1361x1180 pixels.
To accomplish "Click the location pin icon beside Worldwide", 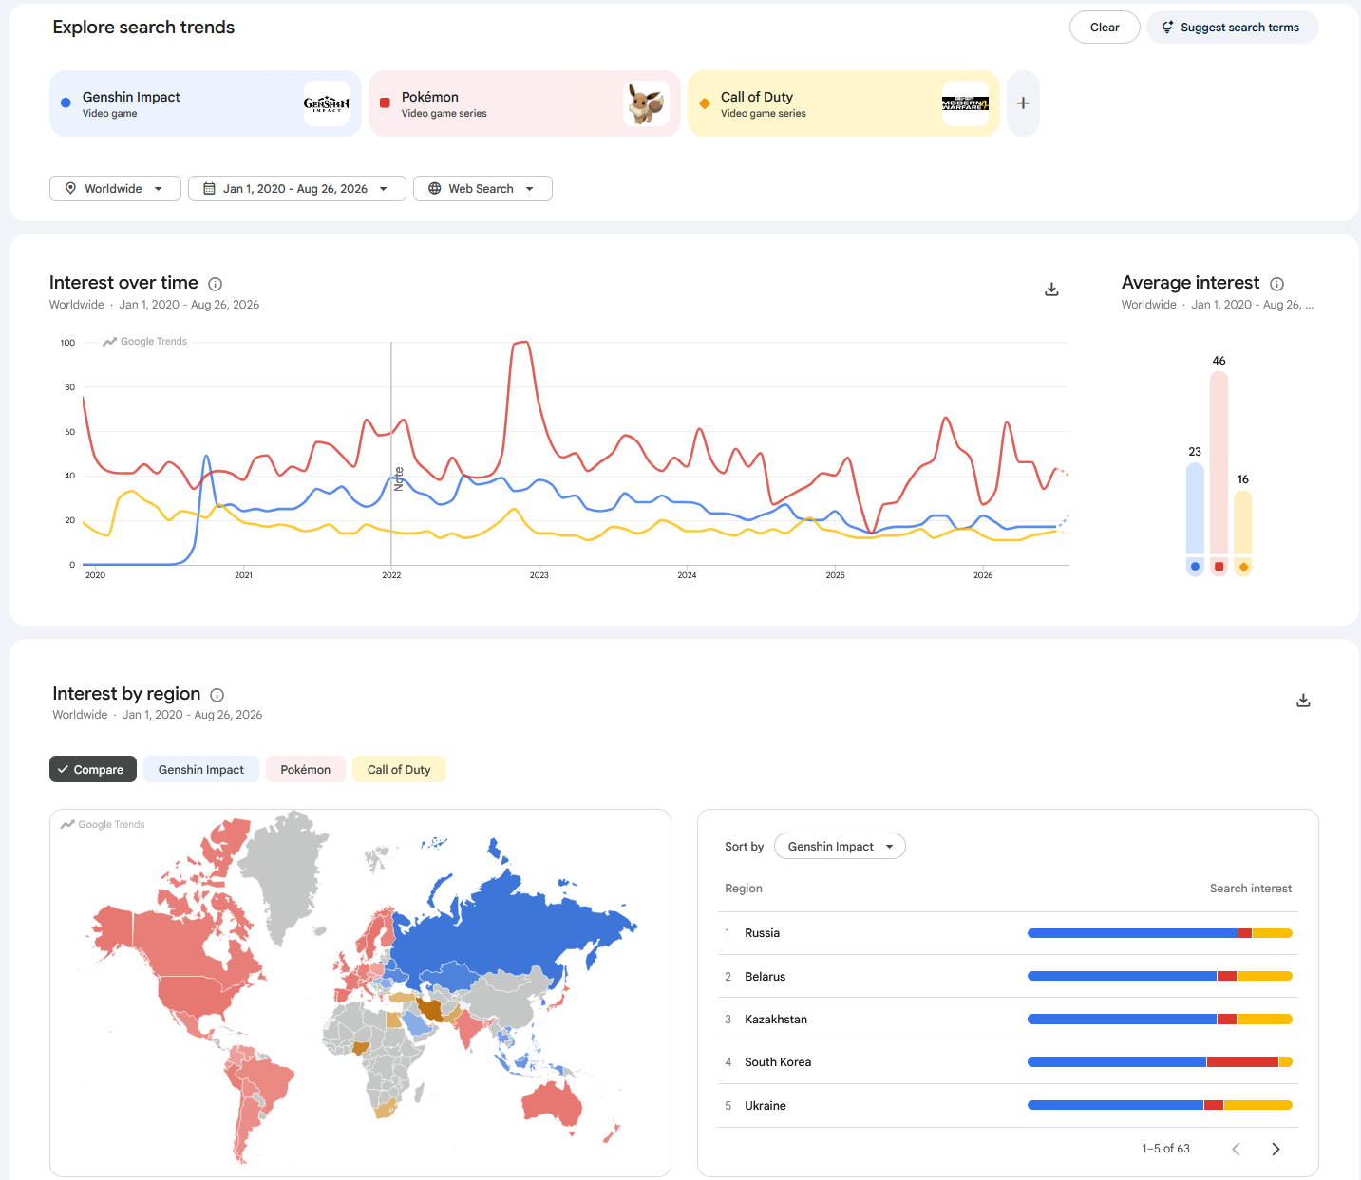I will tap(70, 188).
